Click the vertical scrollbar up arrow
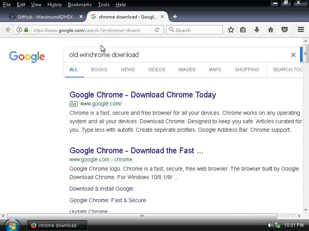 [306, 41]
